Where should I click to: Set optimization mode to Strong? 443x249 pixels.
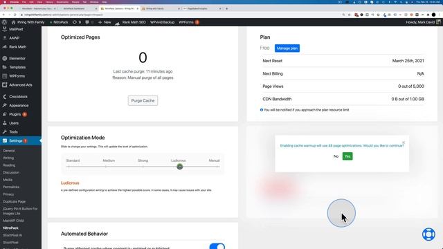143,160
